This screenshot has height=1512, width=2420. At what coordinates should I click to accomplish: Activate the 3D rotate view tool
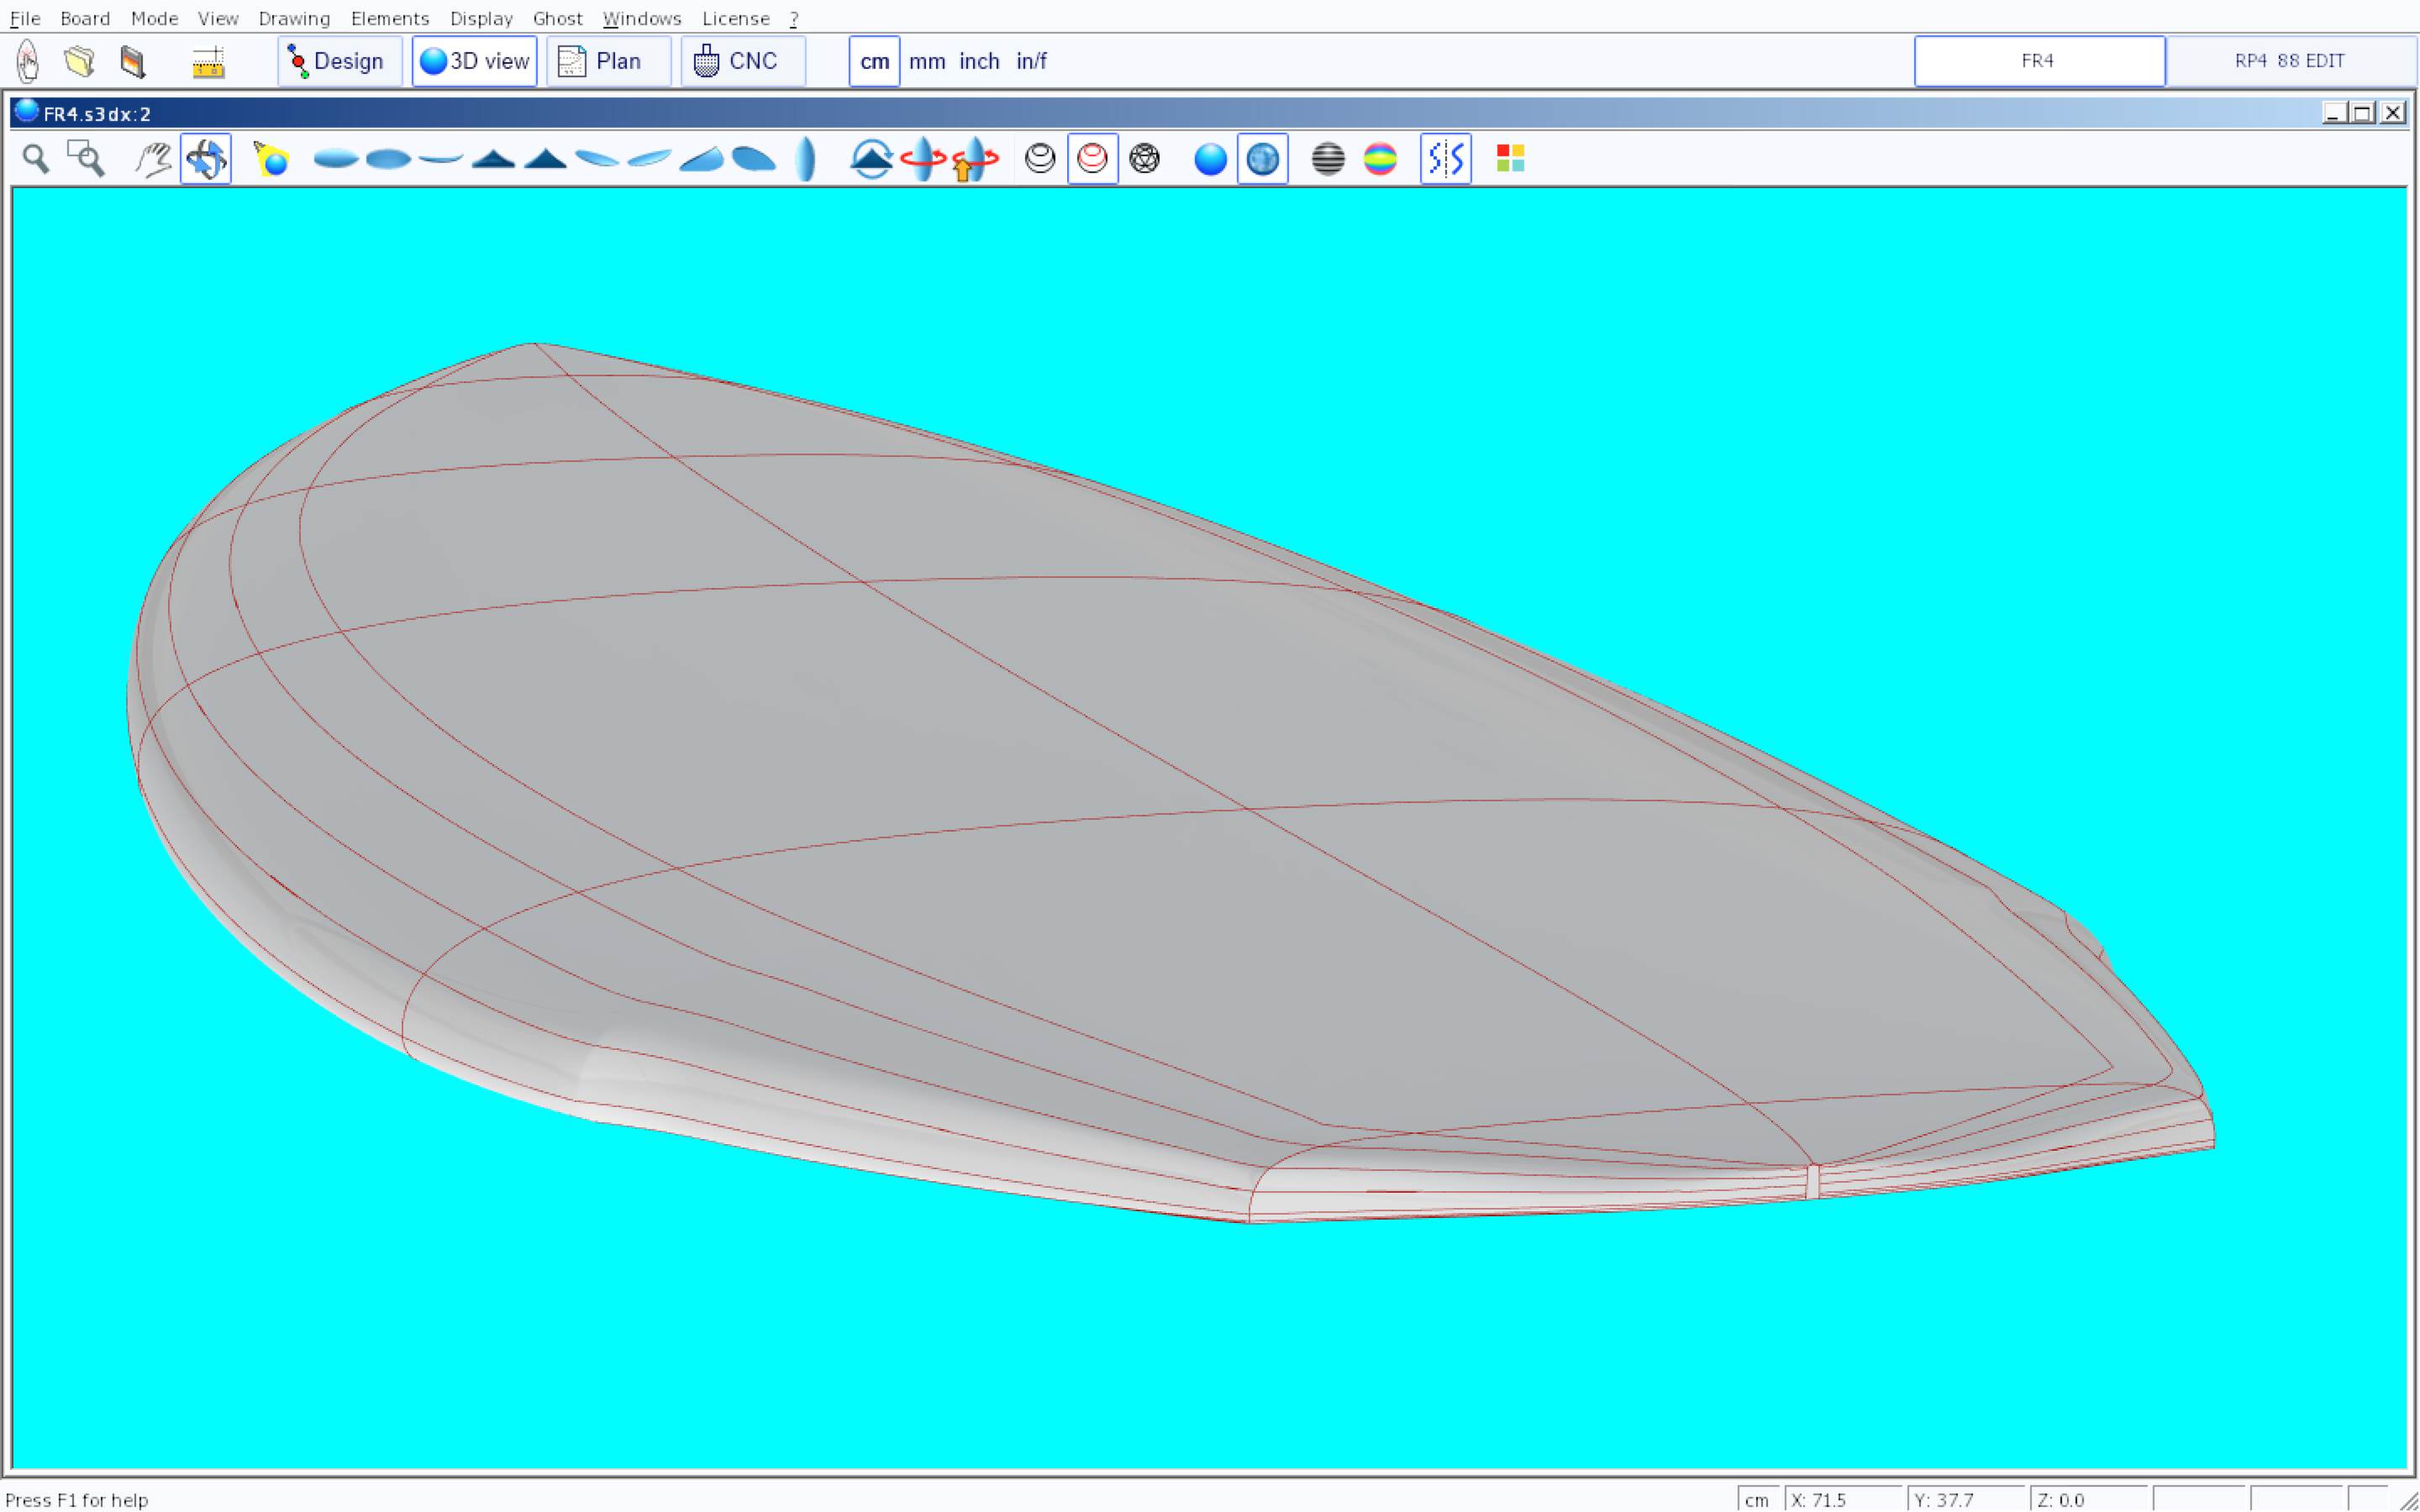pos(206,159)
